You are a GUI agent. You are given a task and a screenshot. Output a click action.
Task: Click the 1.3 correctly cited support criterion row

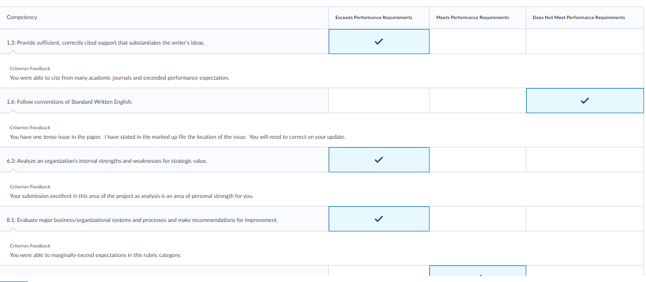[x=106, y=43]
